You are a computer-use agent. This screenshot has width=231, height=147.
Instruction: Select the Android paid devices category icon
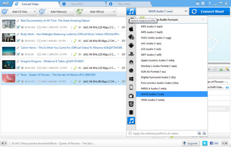tap(131, 37)
